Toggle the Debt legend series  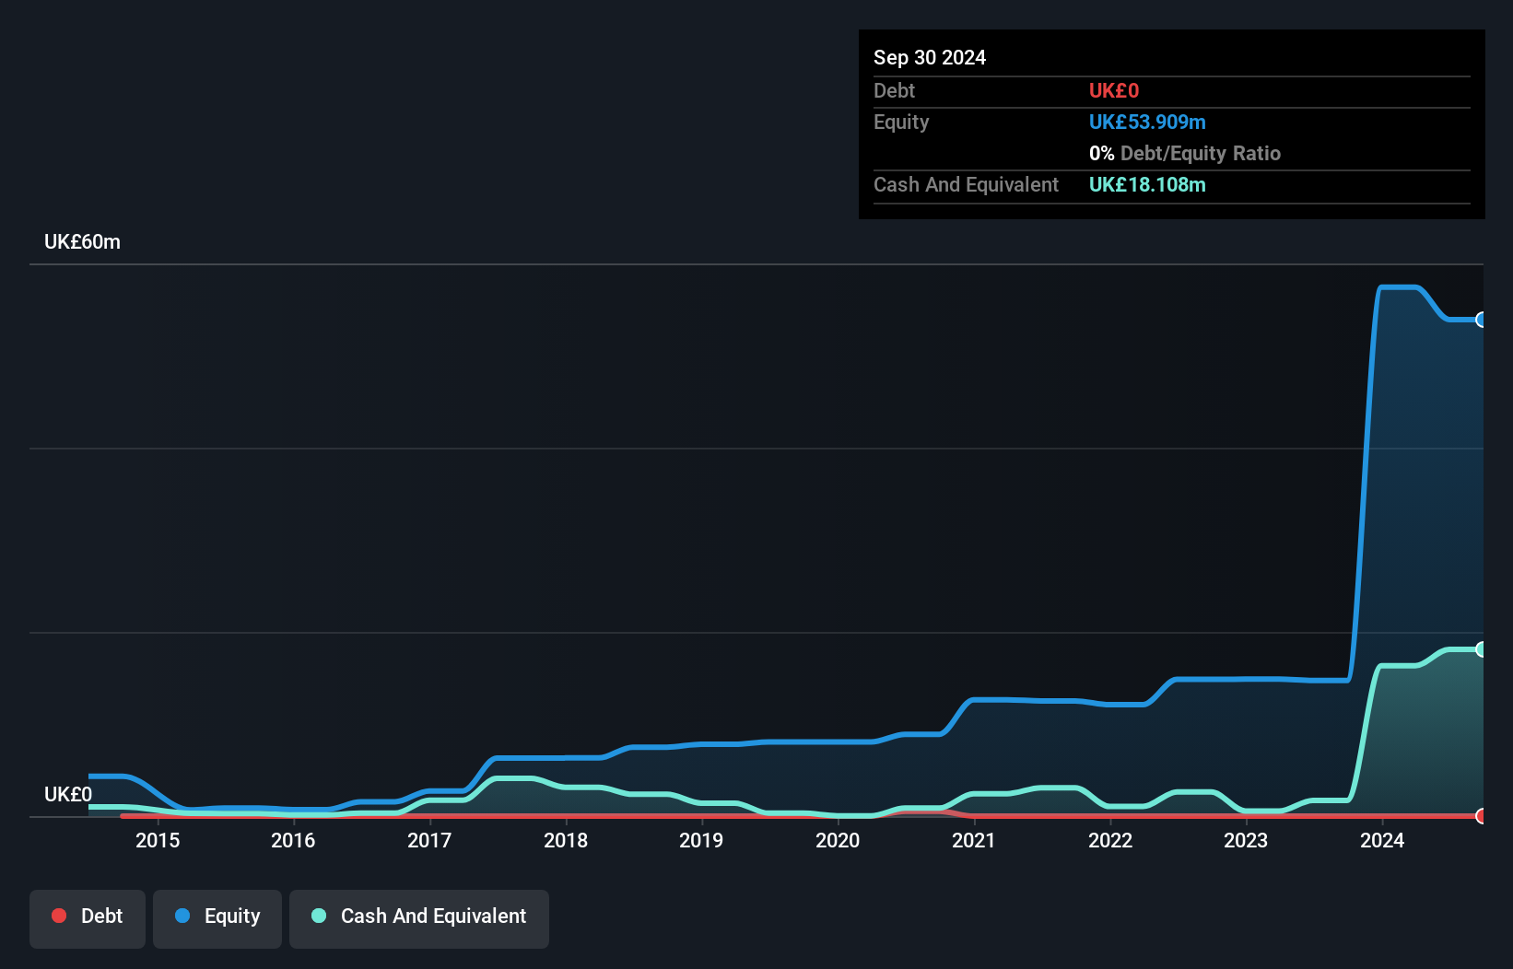pos(88,918)
